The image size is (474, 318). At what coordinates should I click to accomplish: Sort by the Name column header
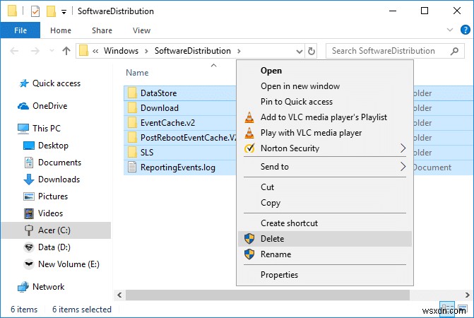[137, 73]
